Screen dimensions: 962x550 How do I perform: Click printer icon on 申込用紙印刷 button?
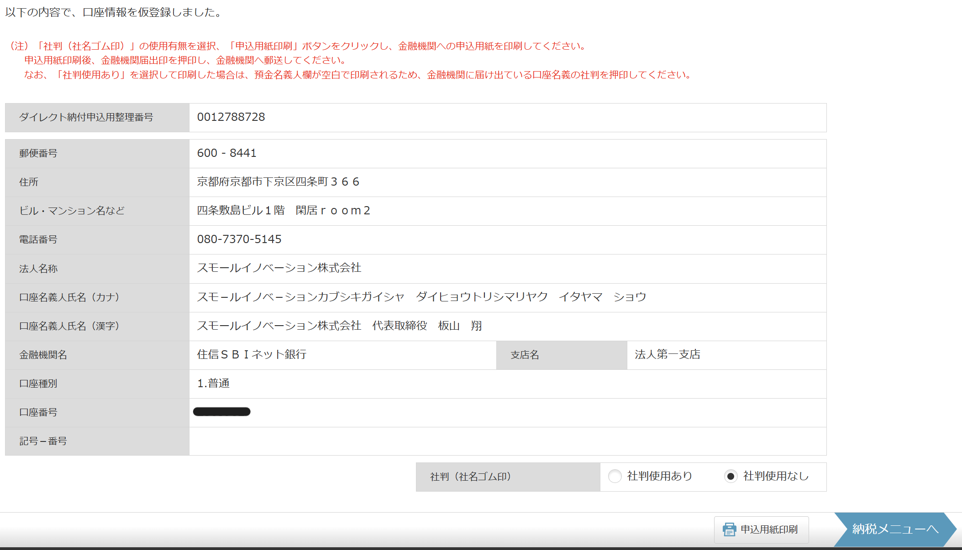tap(729, 529)
